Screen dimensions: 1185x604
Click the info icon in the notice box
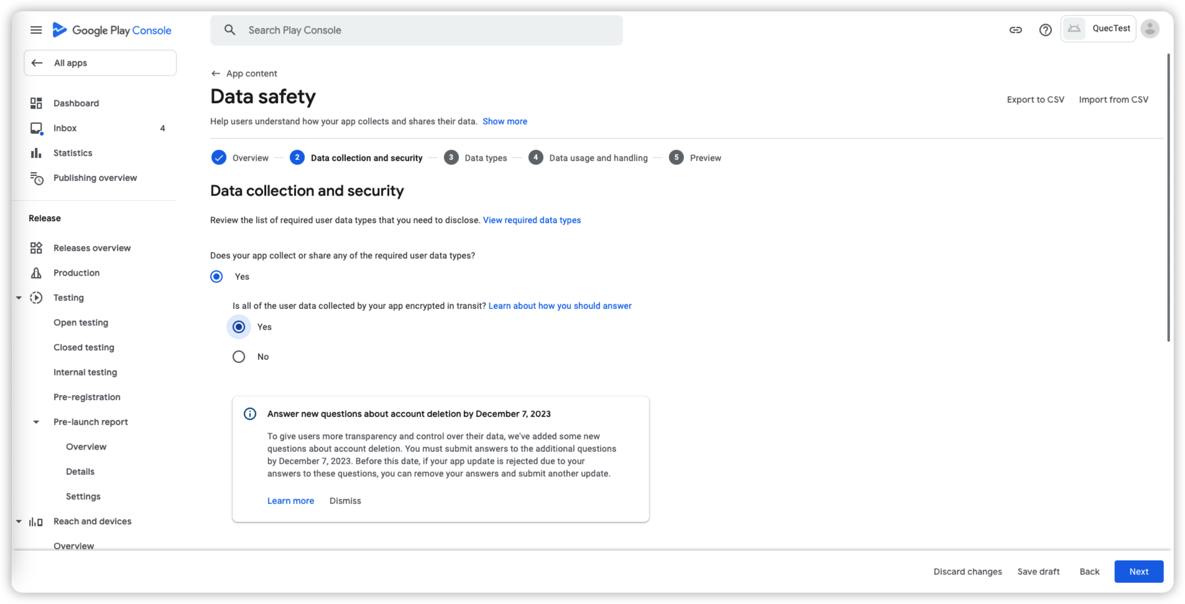[250, 414]
